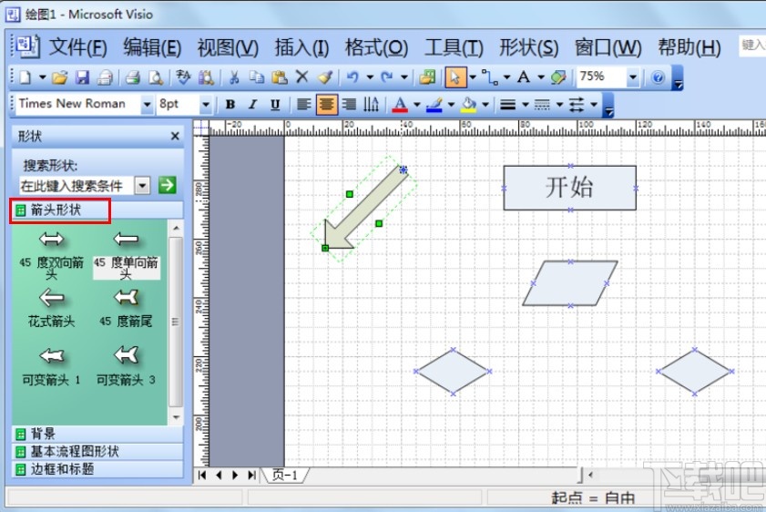Open the zoom level 75% dropdown
Image resolution: width=766 pixels, height=512 pixels.
coord(633,77)
